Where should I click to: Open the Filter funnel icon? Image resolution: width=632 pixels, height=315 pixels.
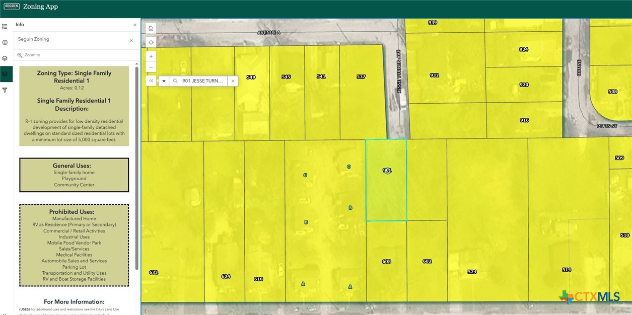5,90
